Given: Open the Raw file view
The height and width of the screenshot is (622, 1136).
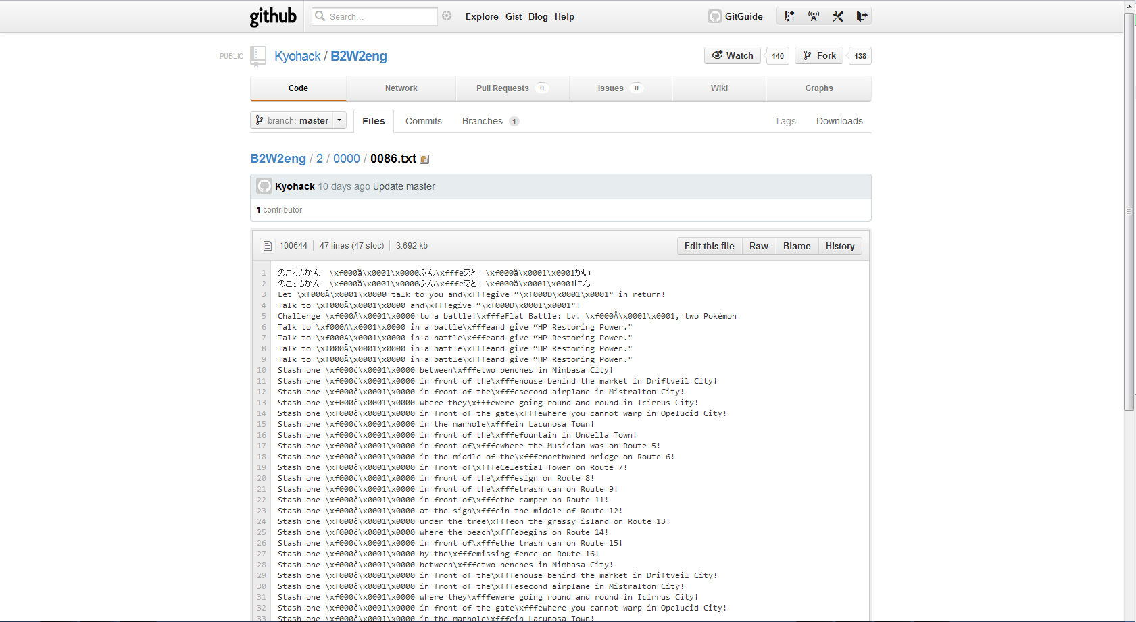Looking at the screenshot, I should coord(759,246).
